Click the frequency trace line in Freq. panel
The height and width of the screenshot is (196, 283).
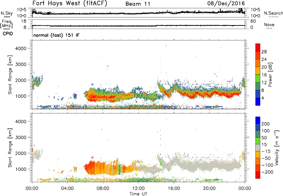click(x=138, y=25)
